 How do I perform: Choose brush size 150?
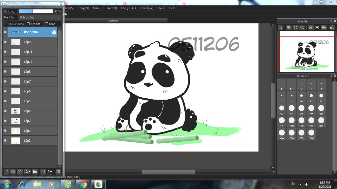301,122
